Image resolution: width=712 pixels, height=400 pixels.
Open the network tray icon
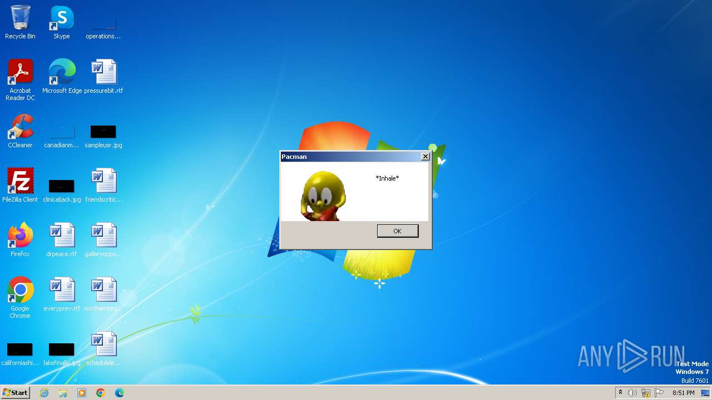(646, 393)
